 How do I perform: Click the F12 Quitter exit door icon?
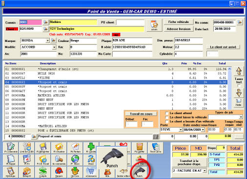(140, 148)
